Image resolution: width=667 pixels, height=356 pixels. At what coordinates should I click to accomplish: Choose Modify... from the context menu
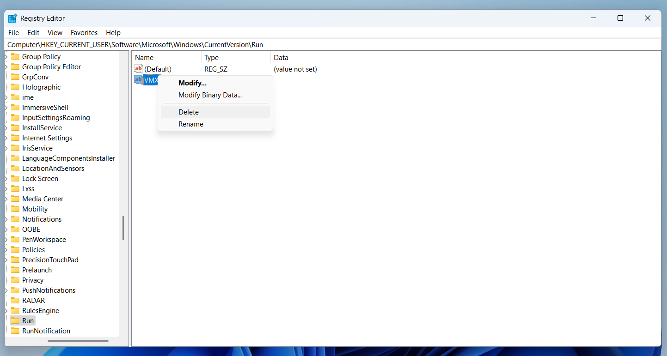coord(215,83)
